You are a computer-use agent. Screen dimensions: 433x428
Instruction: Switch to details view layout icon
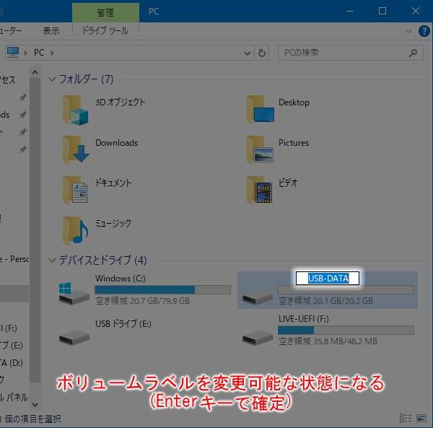[406, 419]
